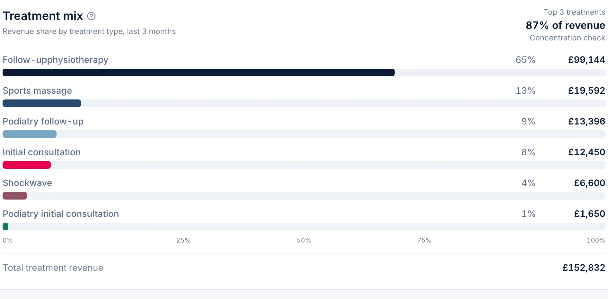Select the Podiatry follow-up label
This screenshot has height=299, width=608.
pyautogui.click(x=43, y=122)
